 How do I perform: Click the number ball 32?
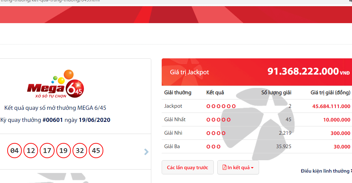click(80, 151)
